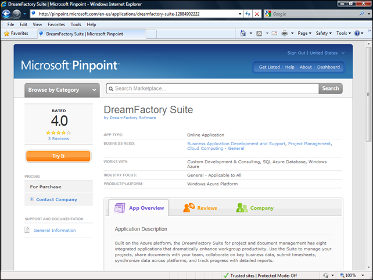Click the Search button
The height and width of the screenshot is (280, 373).
[331, 88]
